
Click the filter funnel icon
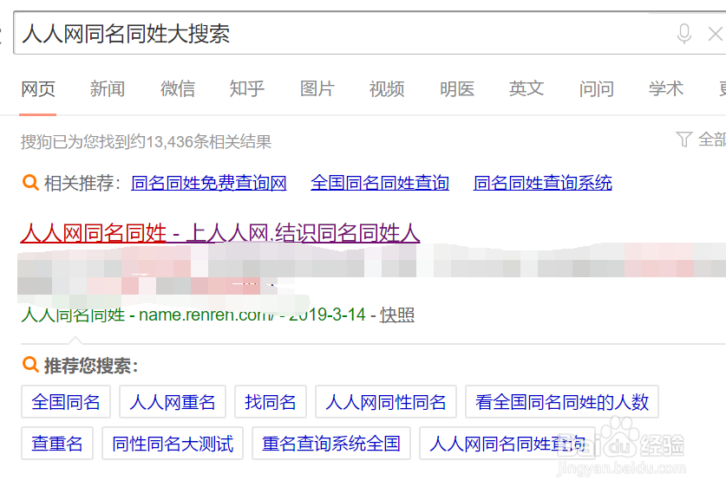click(x=683, y=139)
